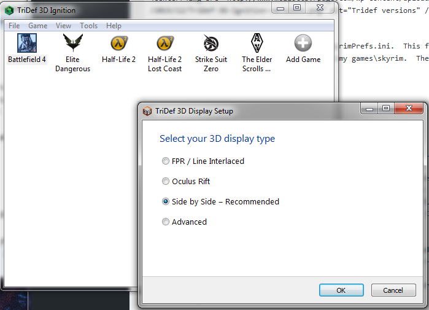Image resolution: width=429 pixels, height=310 pixels.
Task: Close the TriDef 3D Ignition window
Action: point(320,8)
